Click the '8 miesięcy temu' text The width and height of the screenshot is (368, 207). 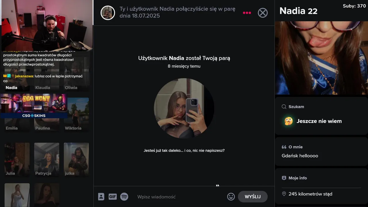click(x=184, y=66)
